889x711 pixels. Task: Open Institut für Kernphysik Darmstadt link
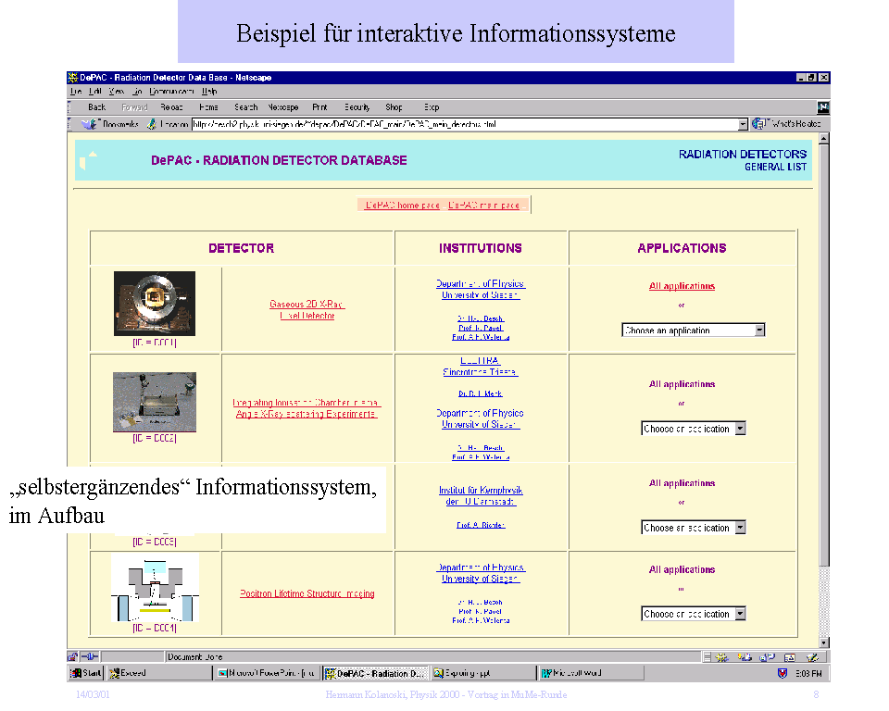click(x=481, y=495)
